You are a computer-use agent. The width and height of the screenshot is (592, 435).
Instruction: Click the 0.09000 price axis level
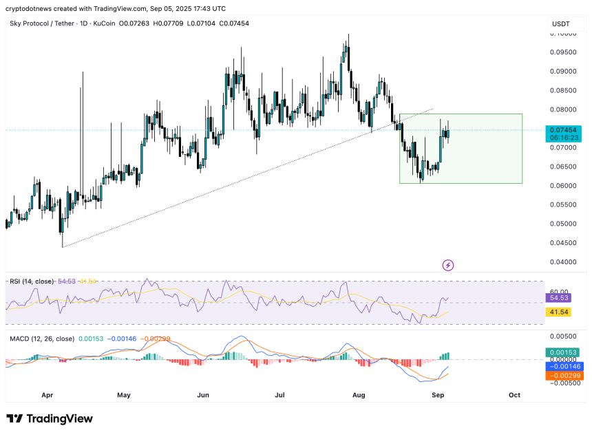(564, 71)
